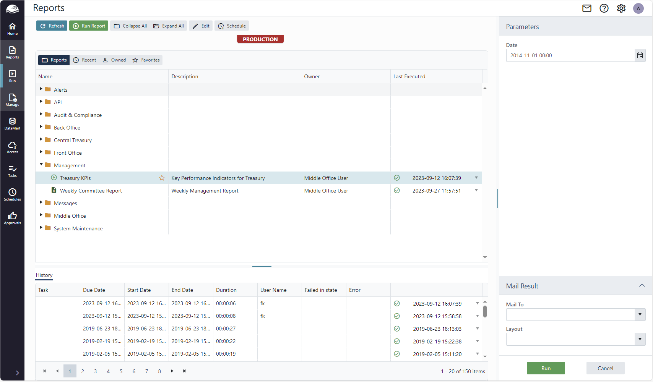Click the Last Executed column header
Image resolution: width=653 pixels, height=382 pixels.
(x=436, y=76)
